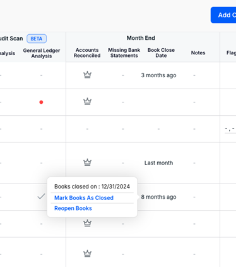Click crown icon in 3 months ago row
The width and height of the screenshot is (236, 267).
click(x=87, y=75)
